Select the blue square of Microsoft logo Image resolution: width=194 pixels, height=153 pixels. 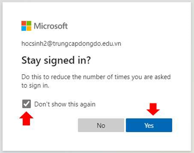point(24,28)
